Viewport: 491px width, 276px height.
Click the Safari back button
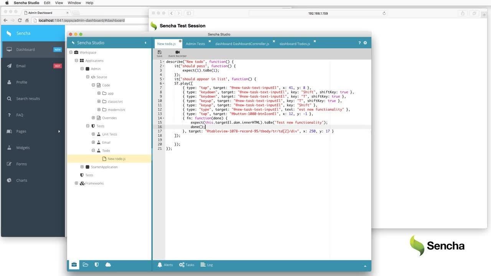coord(171,13)
